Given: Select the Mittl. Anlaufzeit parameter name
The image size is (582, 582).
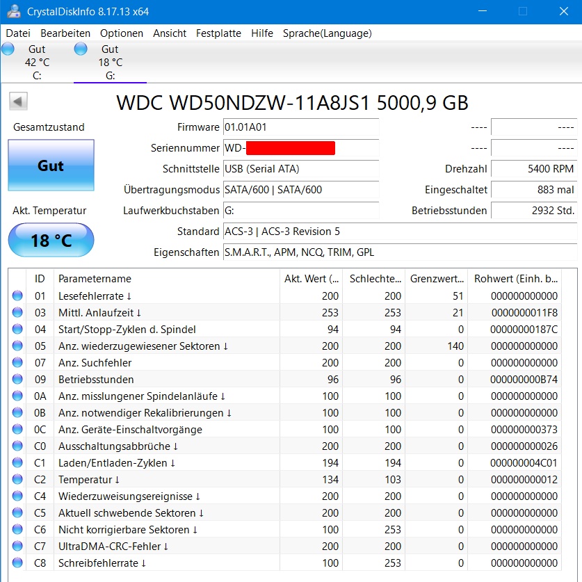Looking at the screenshot, I should click(x=99, y=312).
